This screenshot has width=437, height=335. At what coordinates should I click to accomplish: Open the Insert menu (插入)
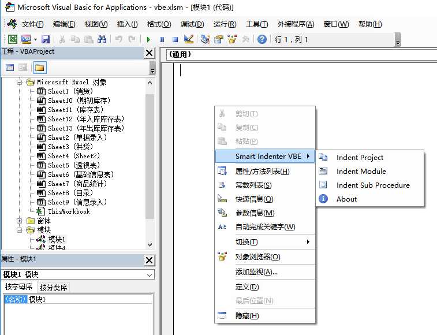point(128,24)
